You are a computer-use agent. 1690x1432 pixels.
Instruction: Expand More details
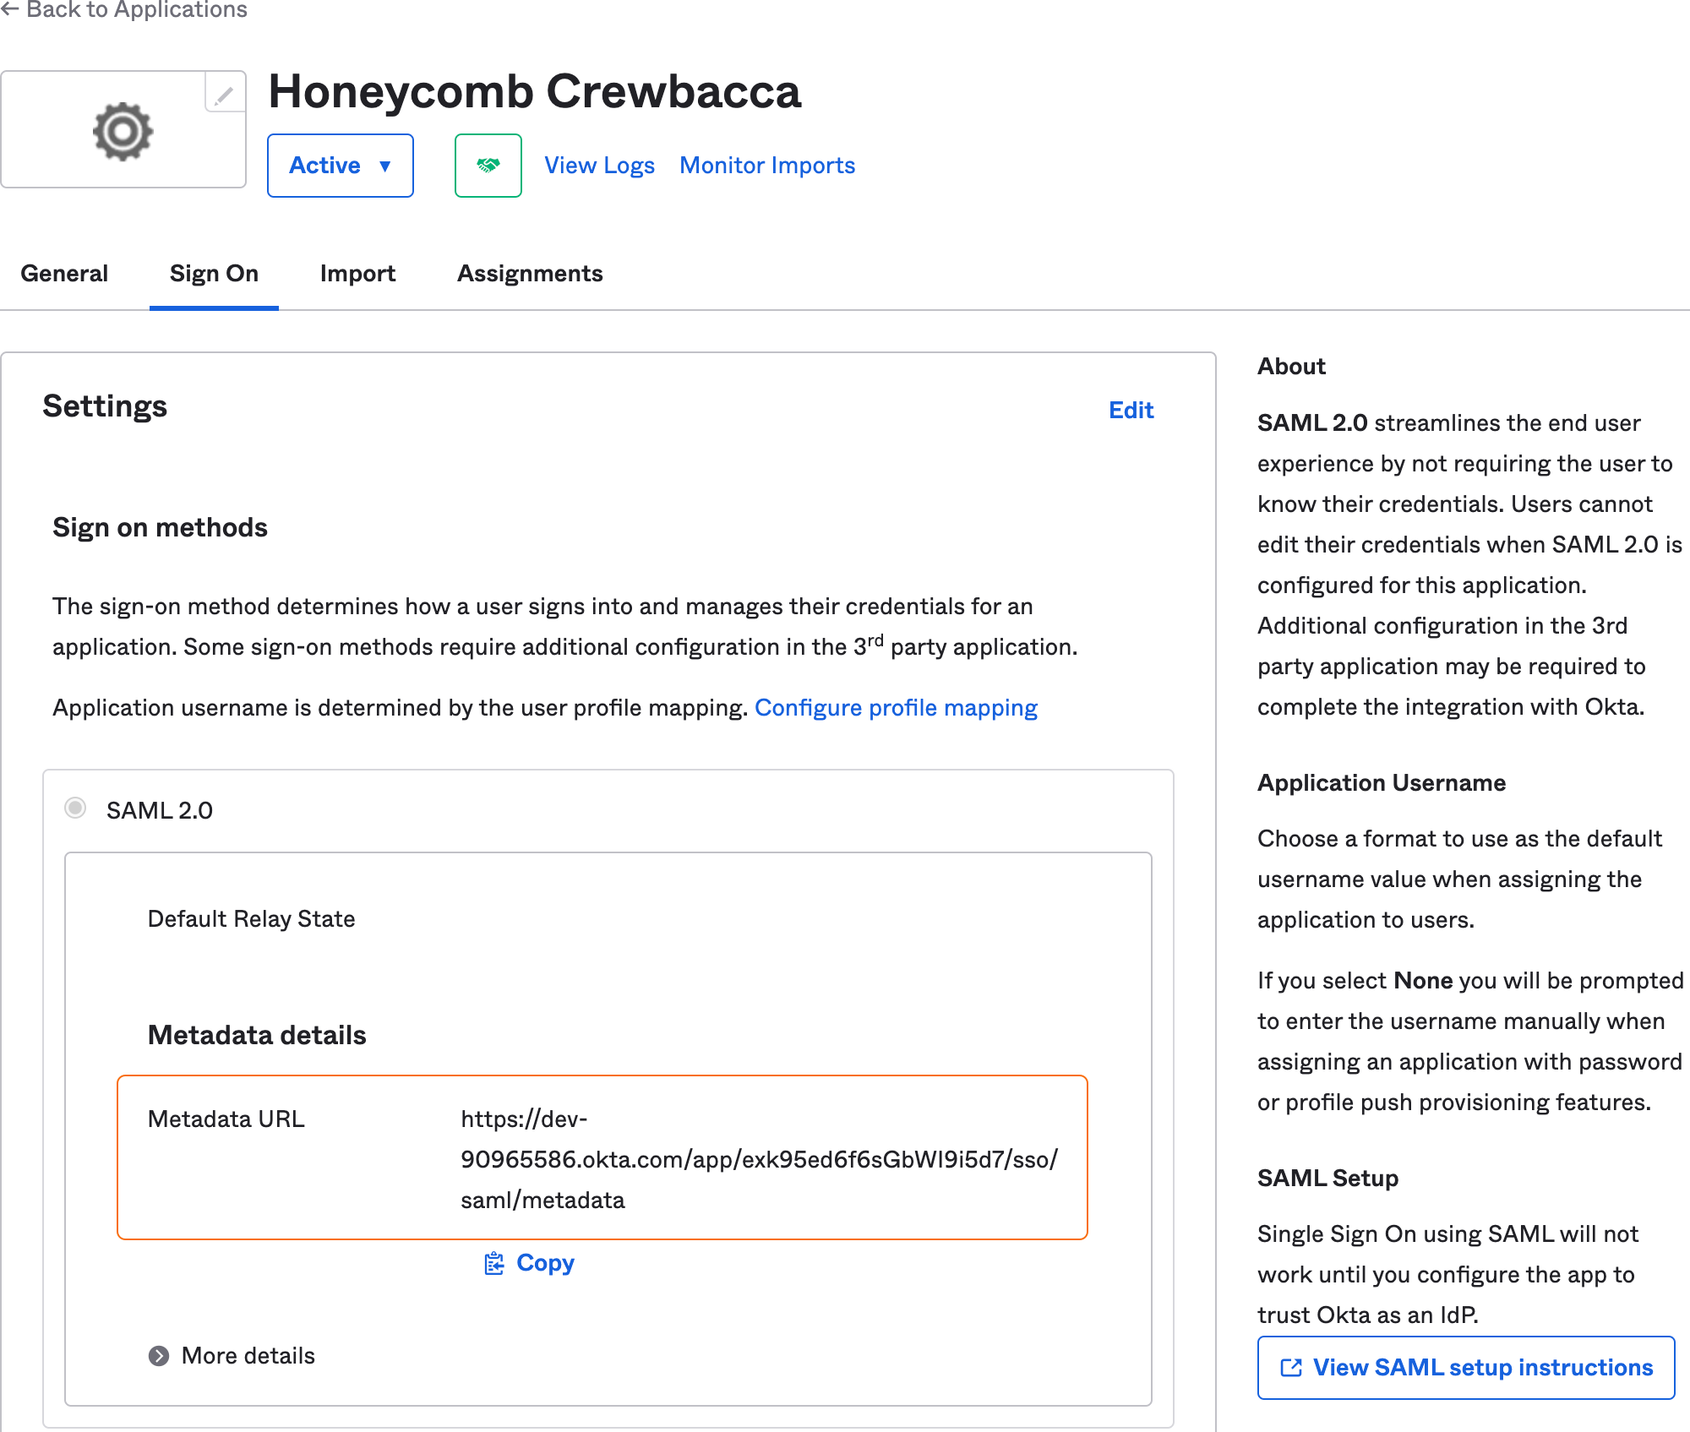(x=232, y=1356)
